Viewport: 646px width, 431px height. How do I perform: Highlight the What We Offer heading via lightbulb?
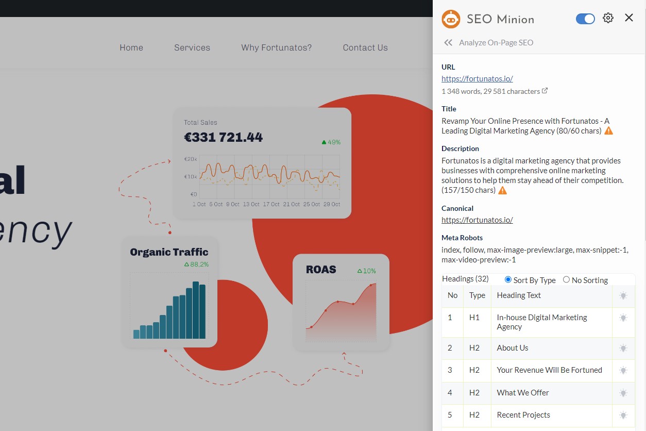pos(623,393)
